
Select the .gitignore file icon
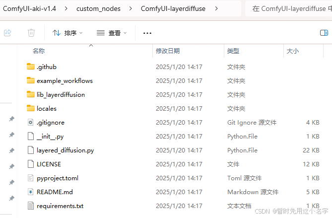[x=31, y=122]
